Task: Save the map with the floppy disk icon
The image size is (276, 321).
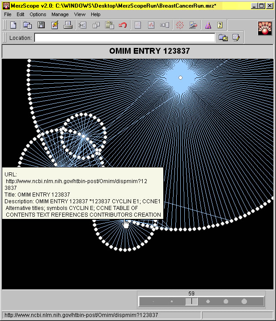Action: [x=41, y=25]
